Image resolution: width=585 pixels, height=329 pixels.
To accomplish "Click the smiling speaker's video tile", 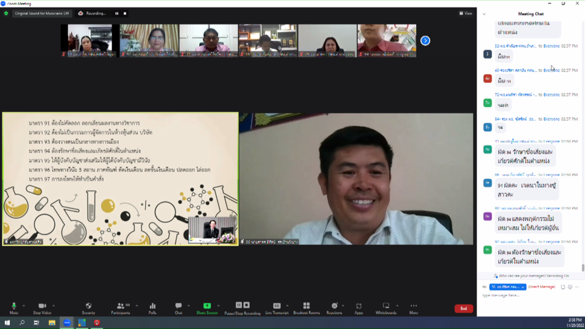I will pyautogui.click(x=356, y=179).
